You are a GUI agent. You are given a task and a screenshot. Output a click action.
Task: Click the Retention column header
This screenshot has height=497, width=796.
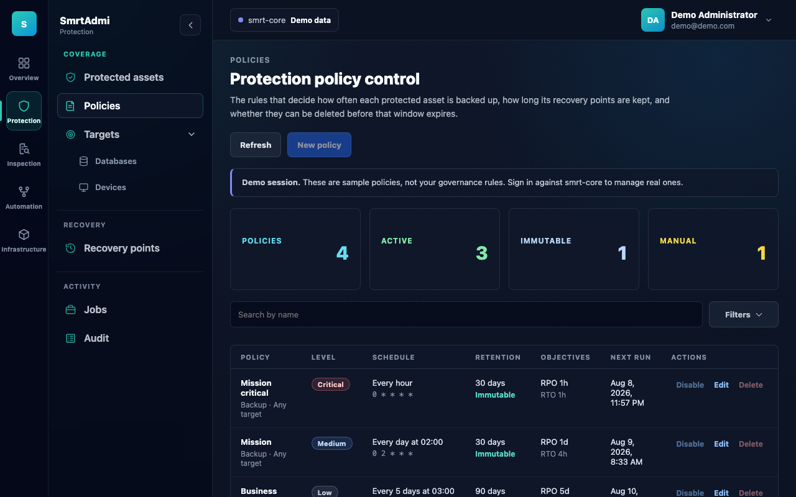tap(498, 357)
